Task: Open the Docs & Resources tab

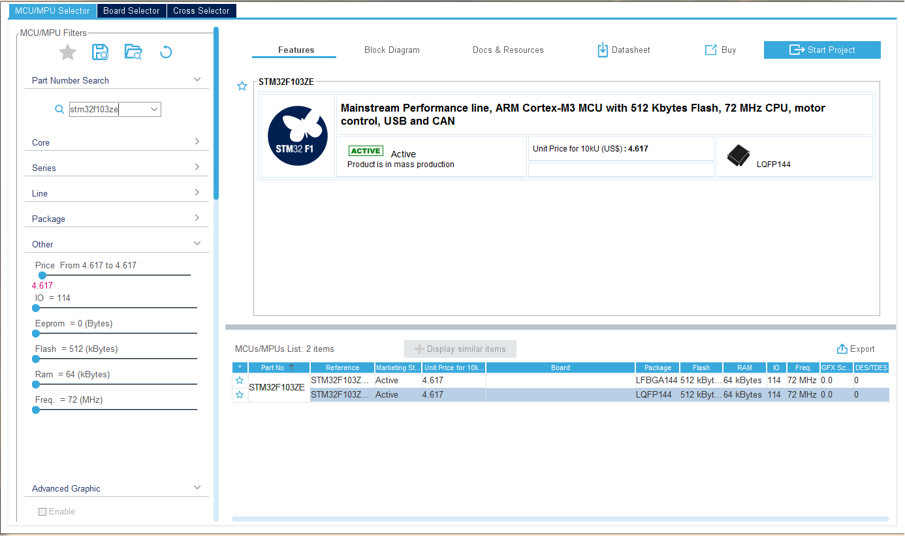Action: coord(508,50)
